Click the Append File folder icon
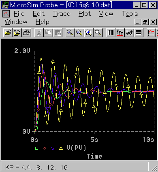158x172 pixels. tap(17, 33)
